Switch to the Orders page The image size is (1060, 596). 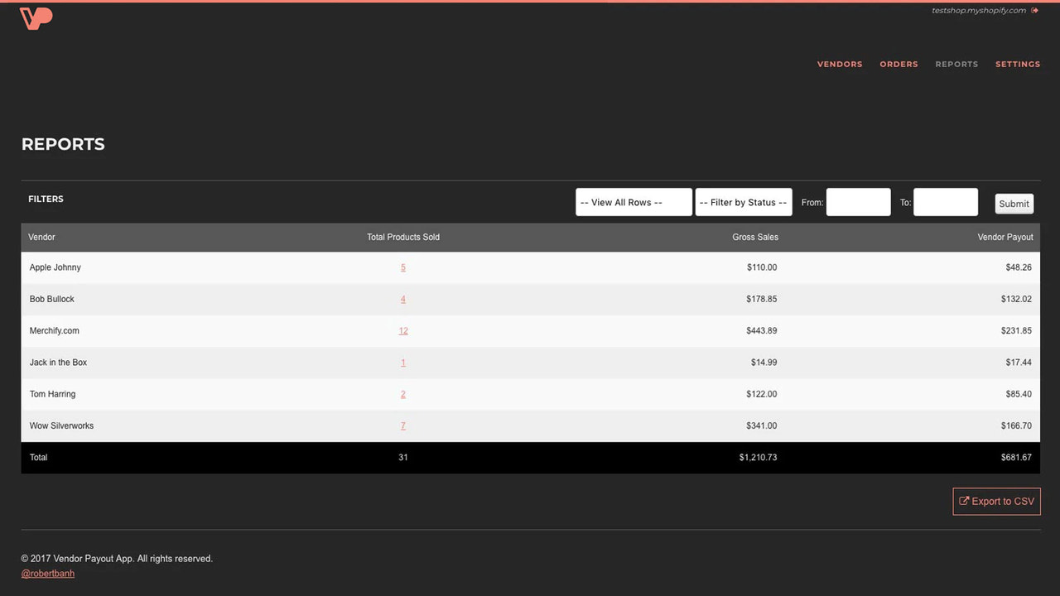(x=899, y=64)
